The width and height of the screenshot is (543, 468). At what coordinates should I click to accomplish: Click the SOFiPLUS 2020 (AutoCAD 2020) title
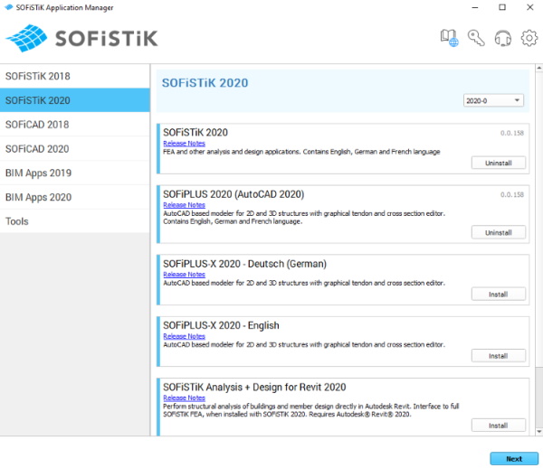click(x=233, y=194)
